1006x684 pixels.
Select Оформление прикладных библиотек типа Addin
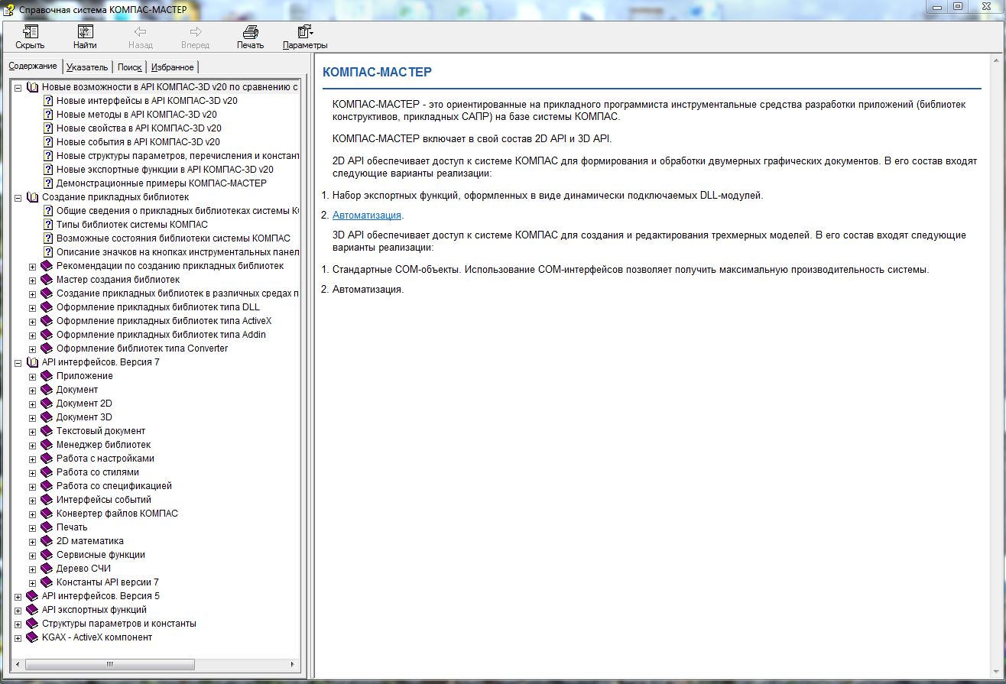(x=161, y=335)
